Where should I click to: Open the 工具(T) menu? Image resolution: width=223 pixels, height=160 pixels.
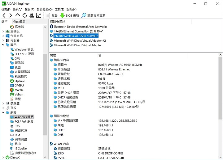(59, 10)
